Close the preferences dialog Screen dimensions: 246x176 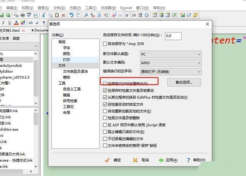[x=207, y=24]
